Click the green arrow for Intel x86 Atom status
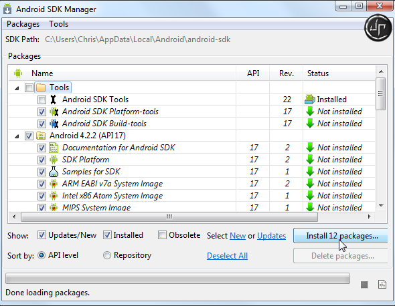 point(310,196)
